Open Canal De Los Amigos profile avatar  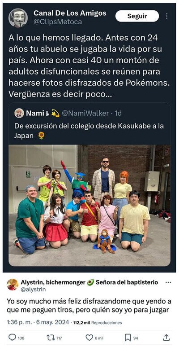(x=18, y=18)
